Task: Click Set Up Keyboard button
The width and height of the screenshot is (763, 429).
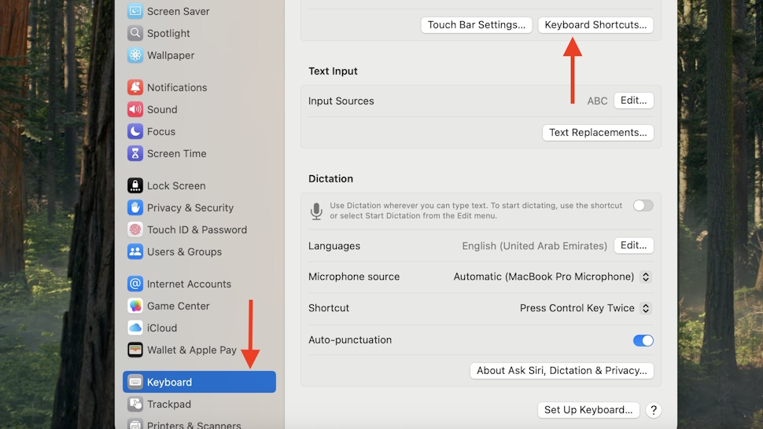Action: coord(588,410)
